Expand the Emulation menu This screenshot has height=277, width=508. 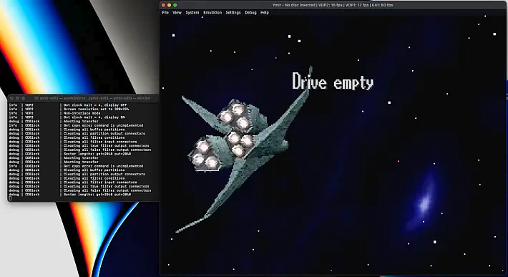pos(213,13)
